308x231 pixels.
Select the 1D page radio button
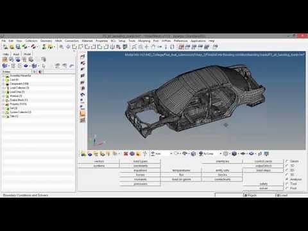pyautogui.click(x=287, y=166)
